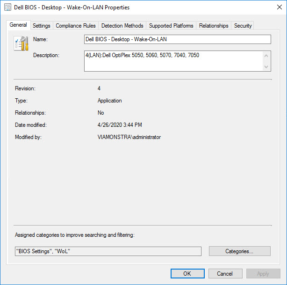Open the Compliance Rules tab
The image size is (287, 285).
[76, 26]
